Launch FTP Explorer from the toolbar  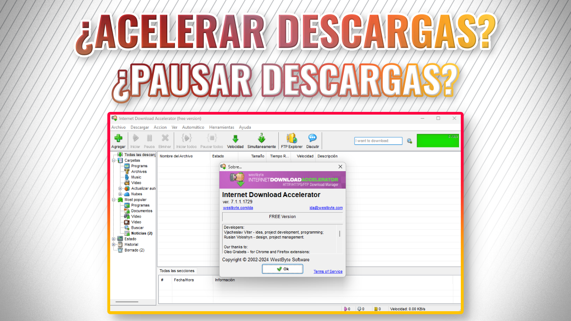[292, 141]
